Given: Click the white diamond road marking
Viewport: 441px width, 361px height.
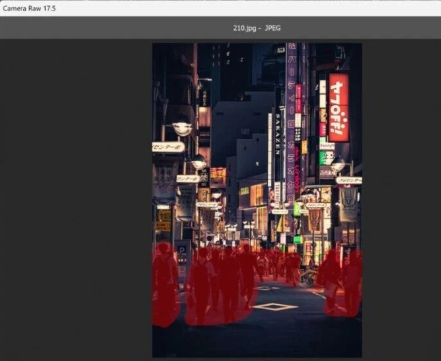Looking at the screenshot, I should 275,306.
